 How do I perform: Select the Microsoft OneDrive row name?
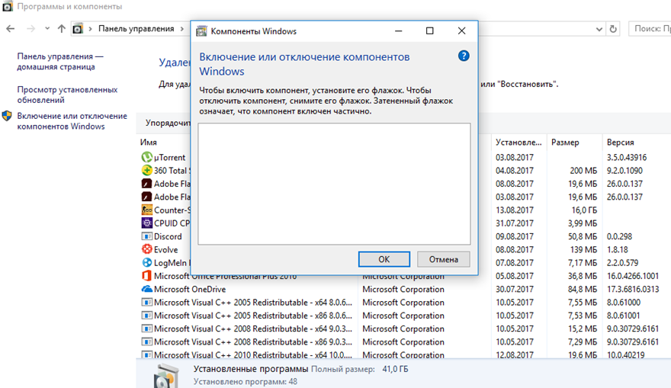190,289
